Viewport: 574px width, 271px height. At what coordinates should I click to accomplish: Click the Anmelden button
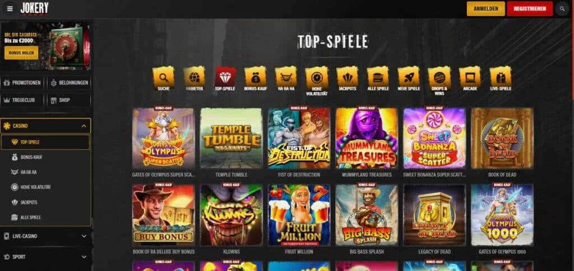(x=486, y=9)
